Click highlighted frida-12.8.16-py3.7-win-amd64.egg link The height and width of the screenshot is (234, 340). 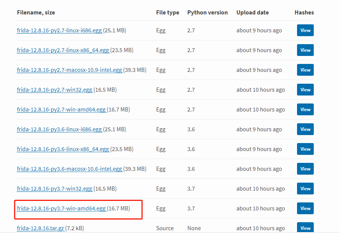[61, 209]
